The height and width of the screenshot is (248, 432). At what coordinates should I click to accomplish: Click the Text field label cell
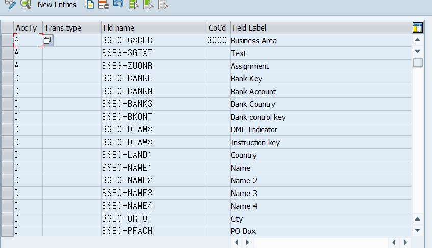[x=321, y=53]
